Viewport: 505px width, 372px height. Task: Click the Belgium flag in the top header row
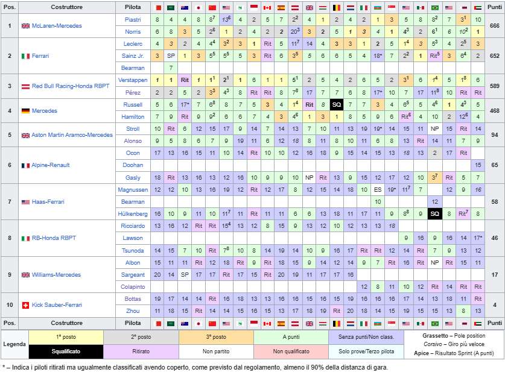(337, 7)
